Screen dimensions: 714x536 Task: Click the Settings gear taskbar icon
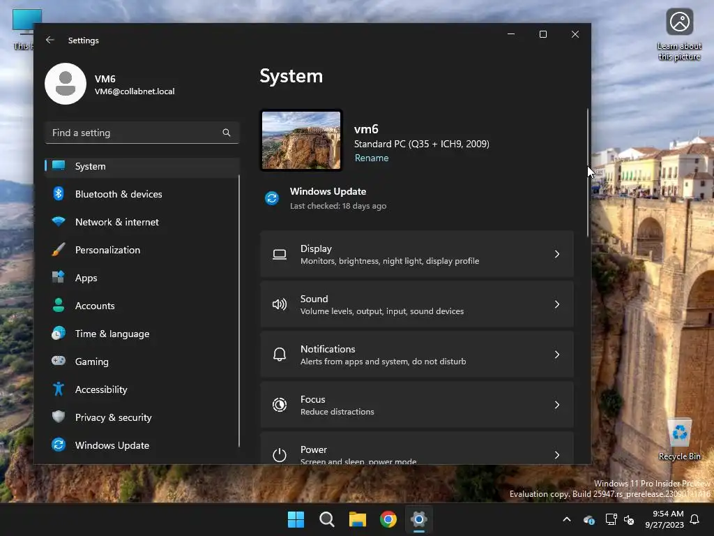(x=419, y=519)
